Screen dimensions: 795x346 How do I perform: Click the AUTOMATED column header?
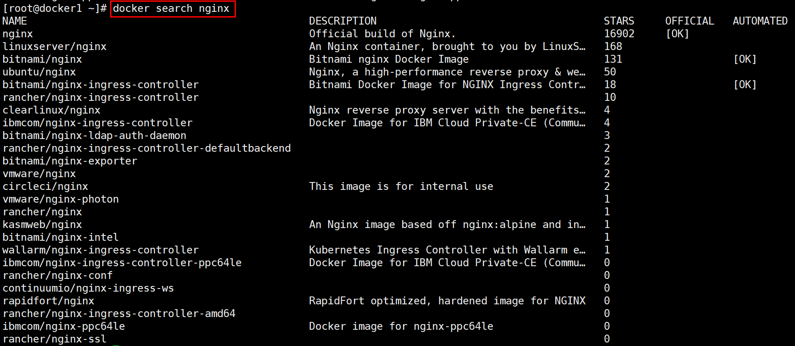pos(760,21)
